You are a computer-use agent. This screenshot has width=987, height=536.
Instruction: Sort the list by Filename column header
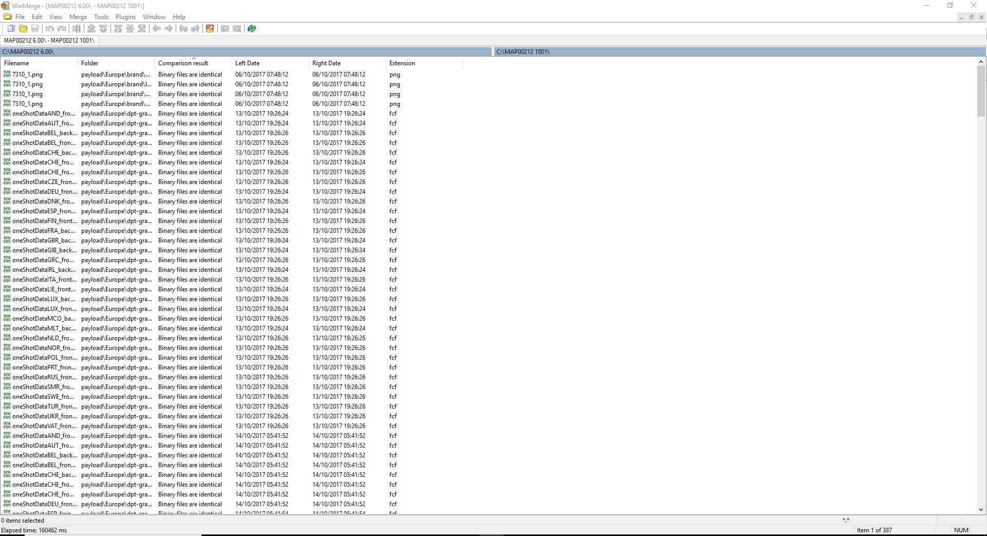(16, 63)
